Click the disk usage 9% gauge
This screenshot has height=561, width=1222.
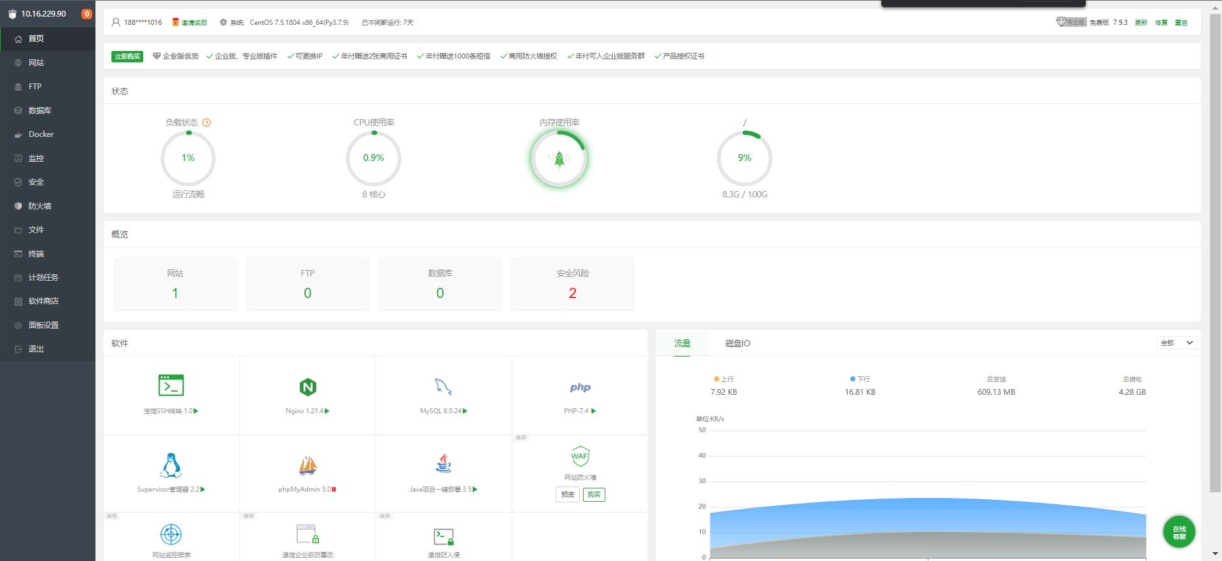point(745,158)
